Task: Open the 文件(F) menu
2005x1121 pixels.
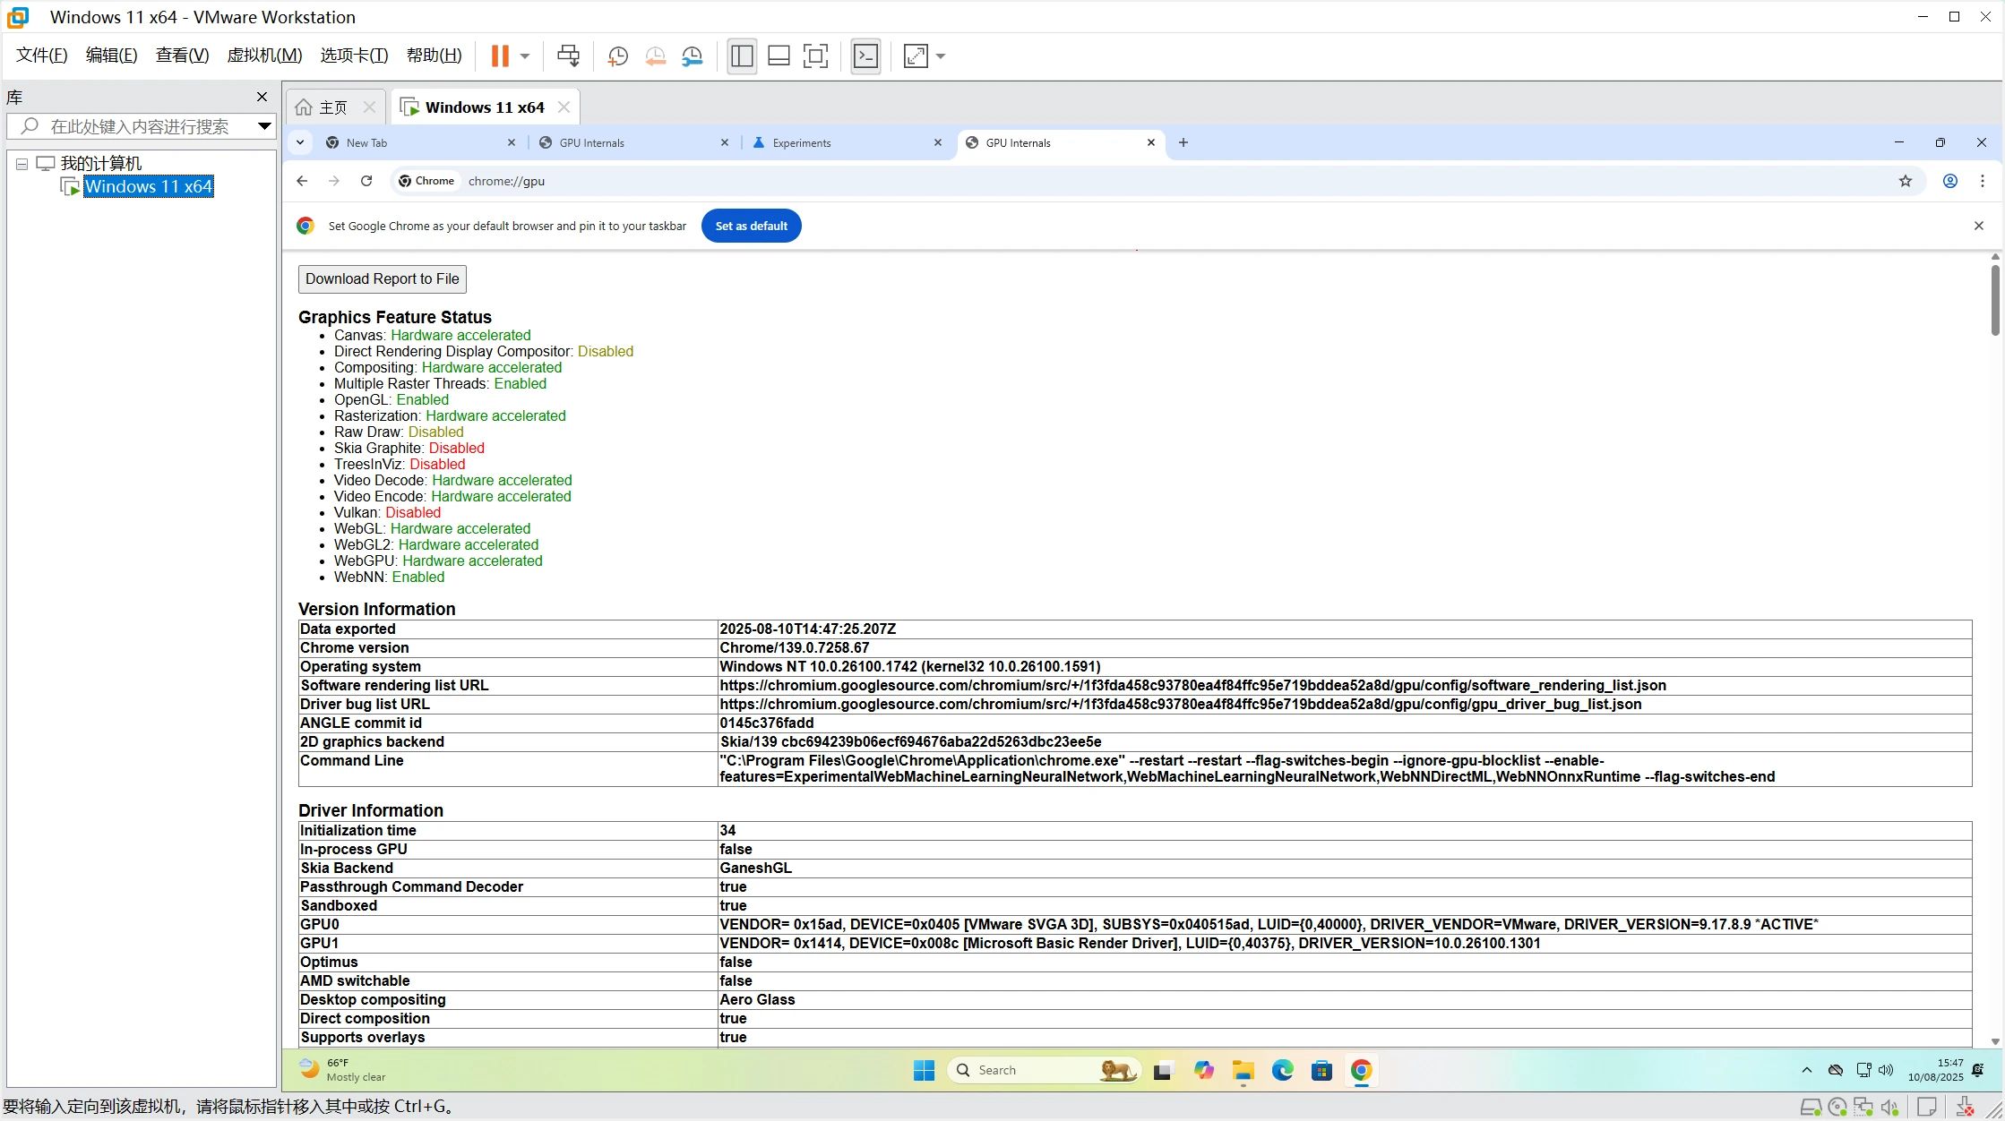Action: coord(42,56)
